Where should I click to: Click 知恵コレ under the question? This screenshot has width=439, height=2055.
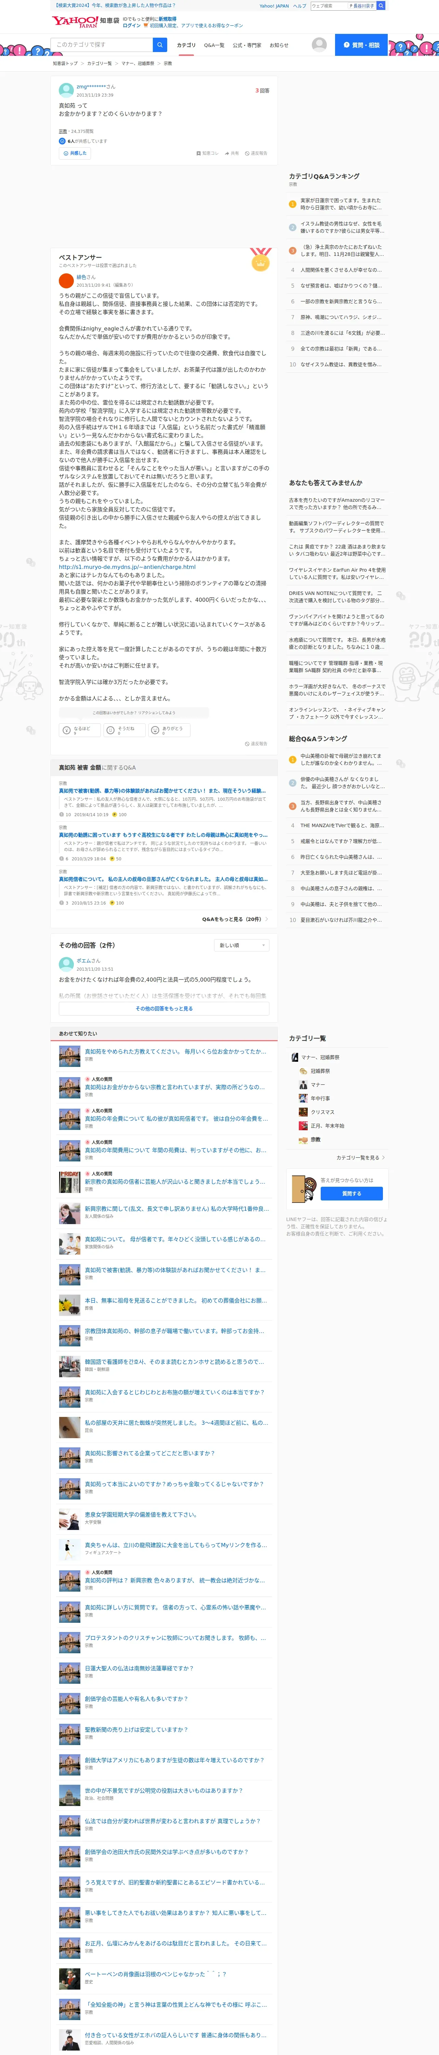[207, 153]
